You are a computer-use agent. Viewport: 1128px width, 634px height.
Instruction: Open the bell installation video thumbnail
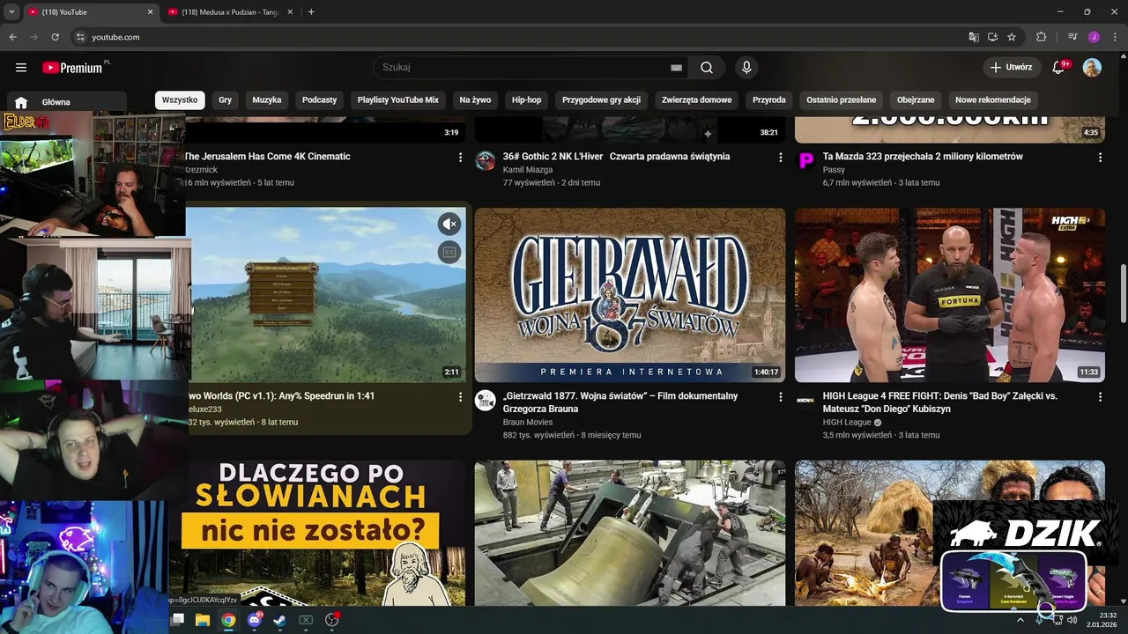point(630,533)
